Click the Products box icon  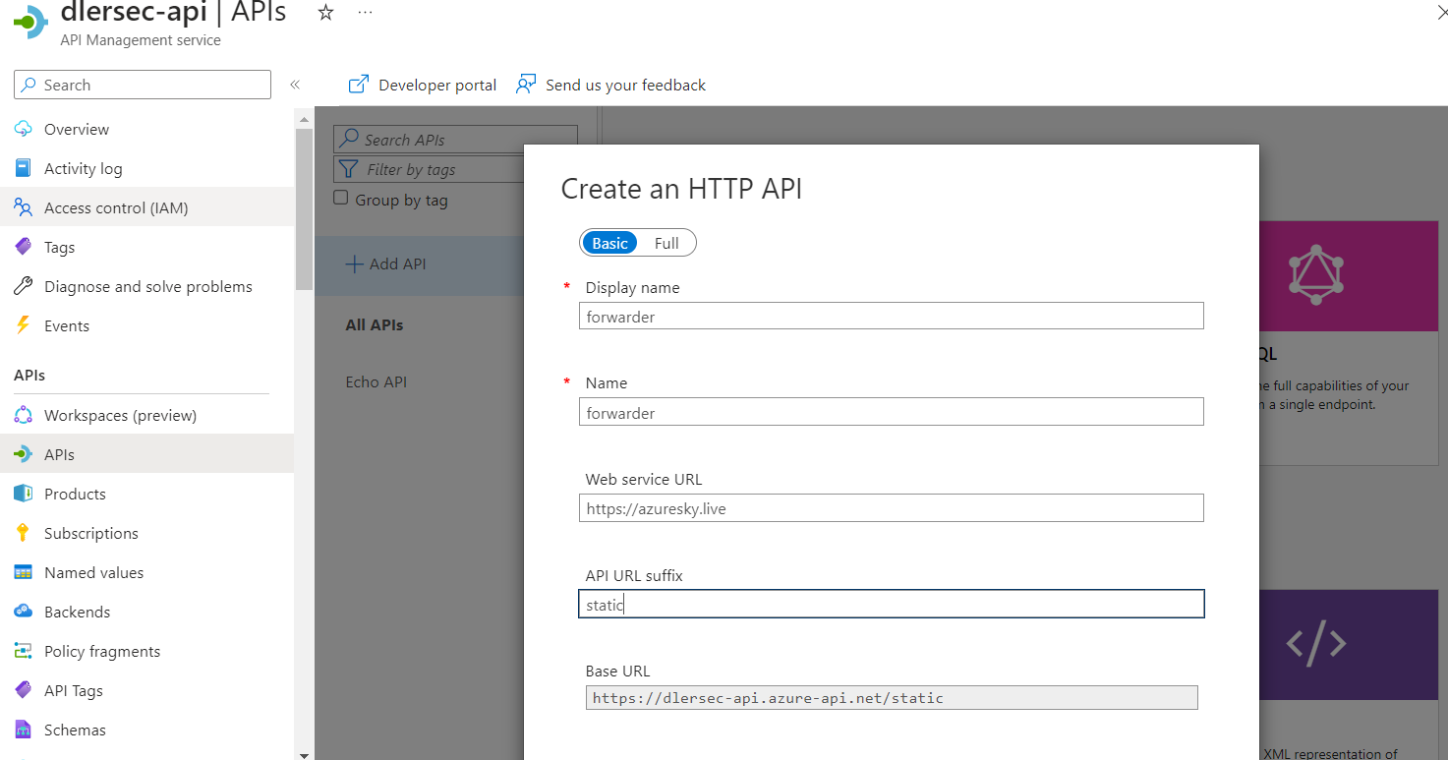click(x=24, y=494)
